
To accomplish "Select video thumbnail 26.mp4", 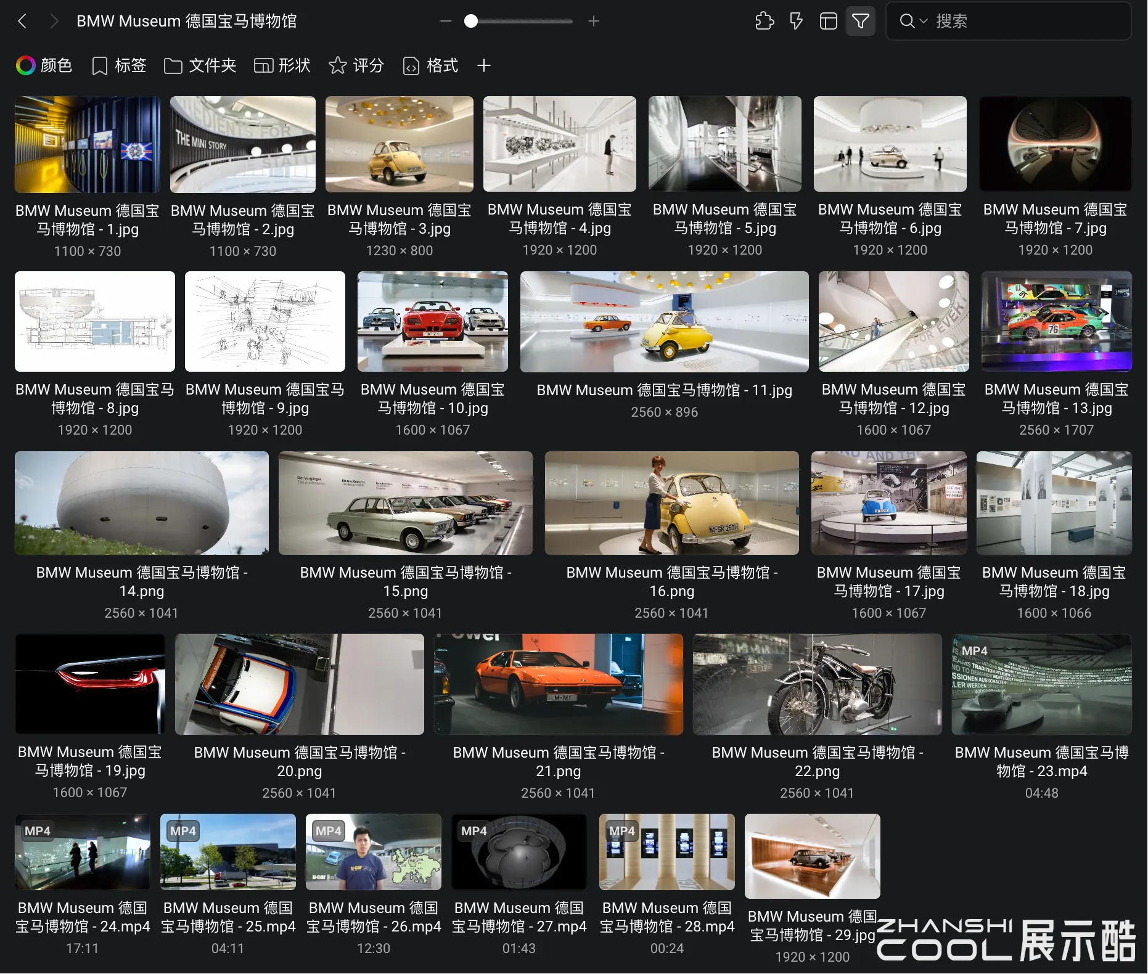I will tap(374, 852).
